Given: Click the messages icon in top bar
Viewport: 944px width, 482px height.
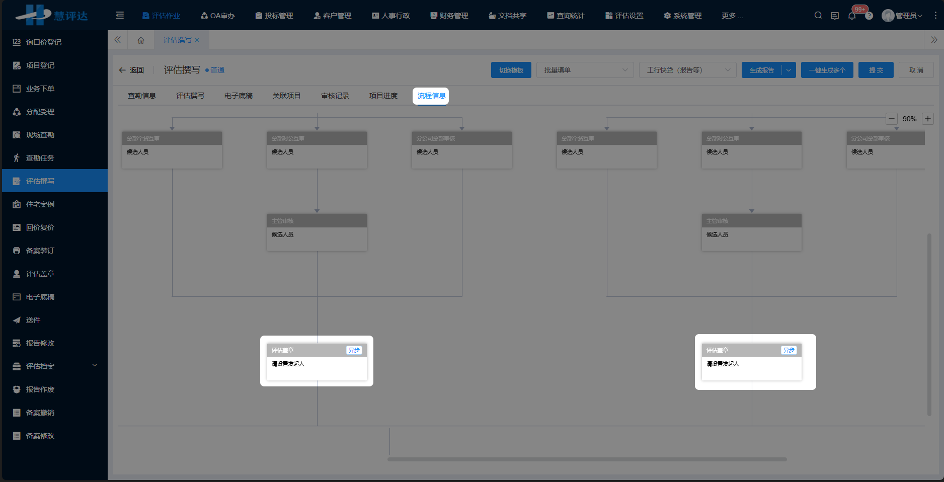Looking at the screenshot, I should (835, 16).
